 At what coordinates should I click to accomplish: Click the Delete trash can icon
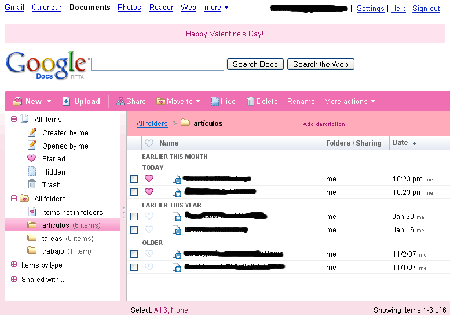251,101
